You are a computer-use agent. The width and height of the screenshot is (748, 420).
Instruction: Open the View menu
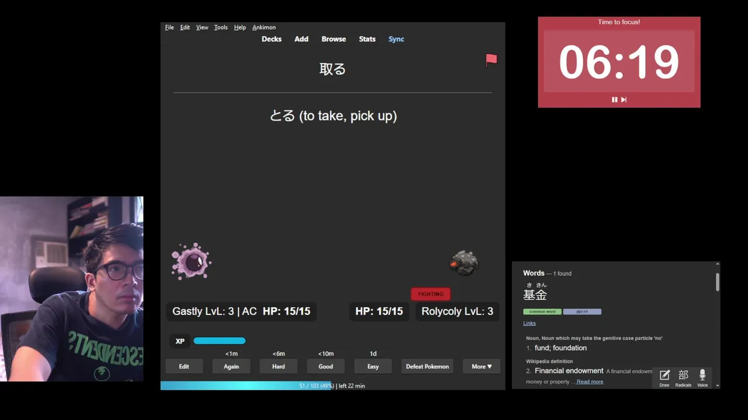202,27
